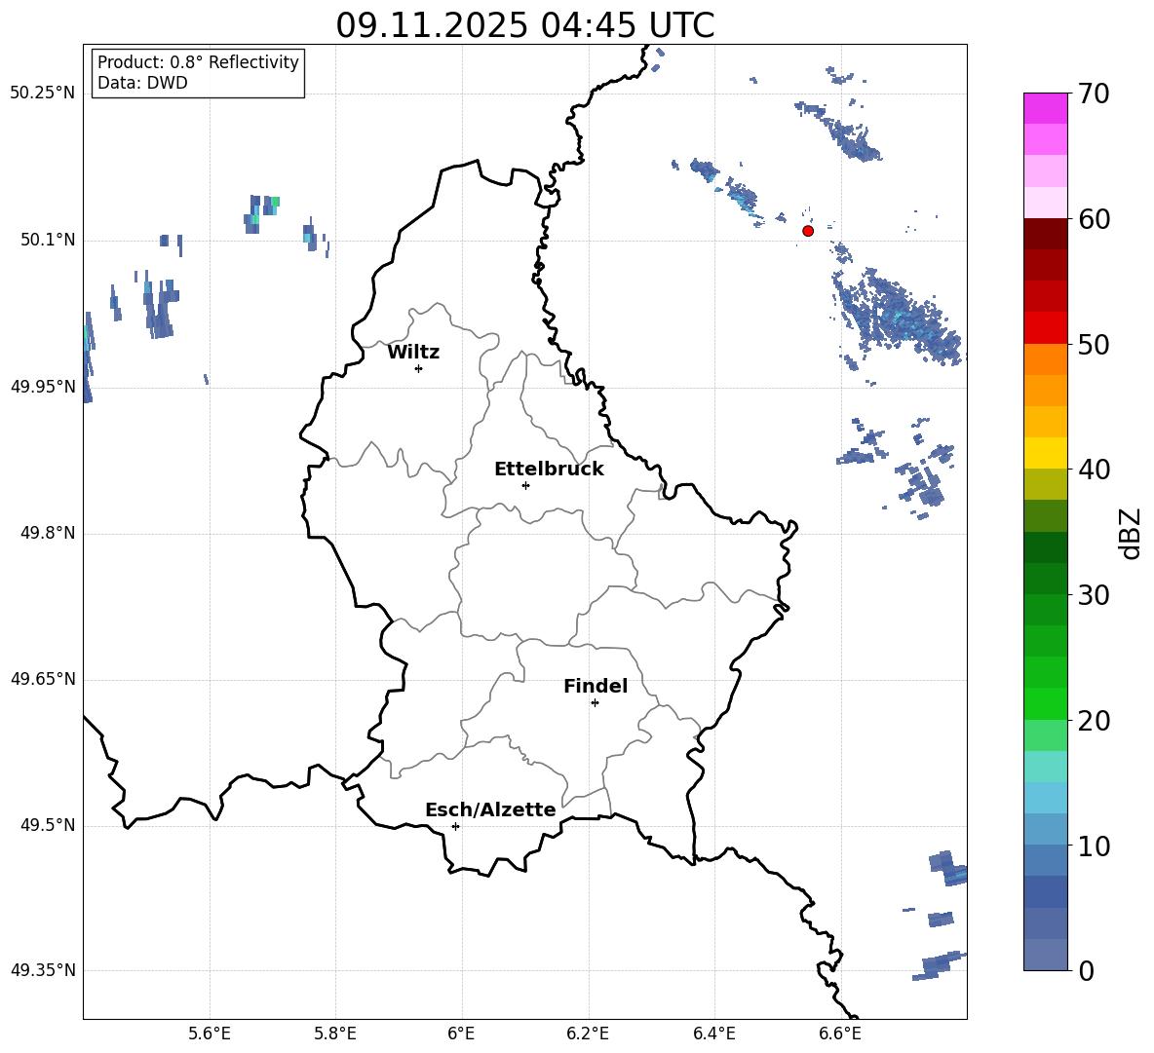Click the Ettelbruck station cross marker

(x=525, y=485)
